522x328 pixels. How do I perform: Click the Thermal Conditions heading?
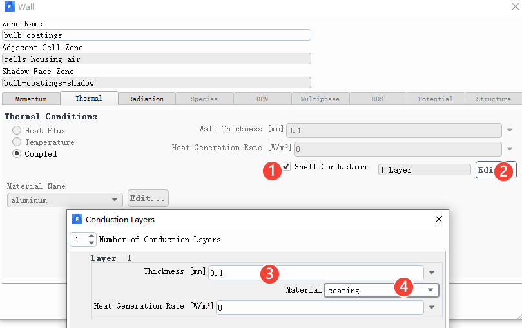click(51, 117)
